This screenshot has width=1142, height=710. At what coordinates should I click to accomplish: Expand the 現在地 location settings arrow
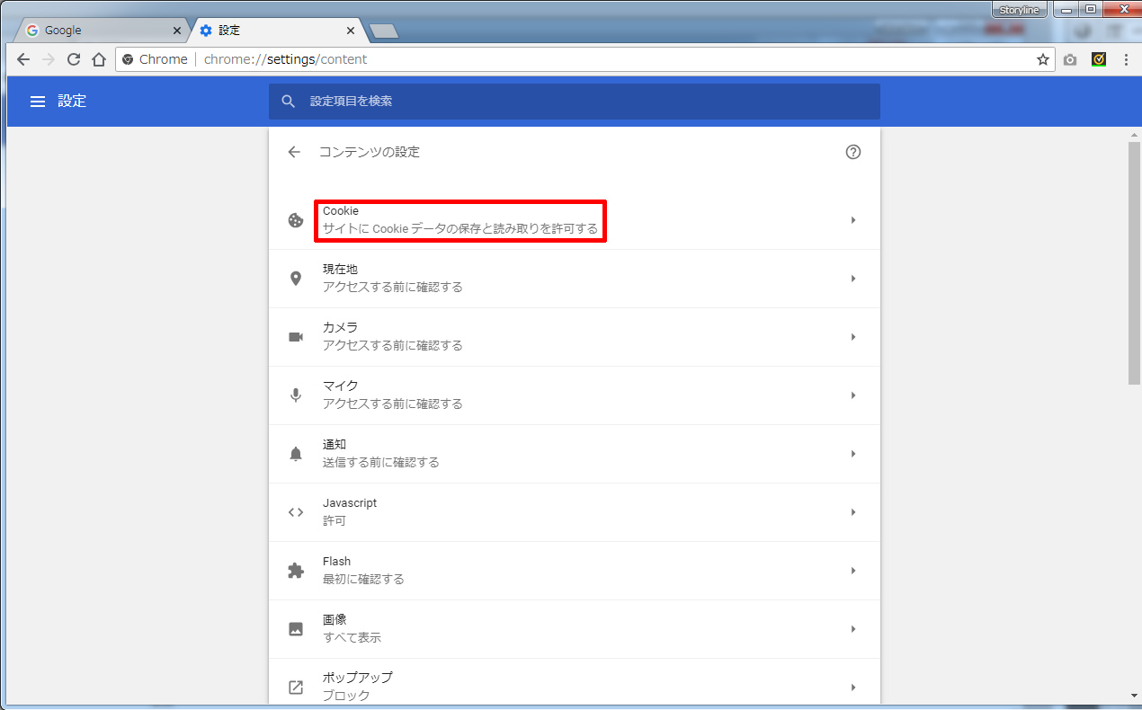(x=852, y=279)
